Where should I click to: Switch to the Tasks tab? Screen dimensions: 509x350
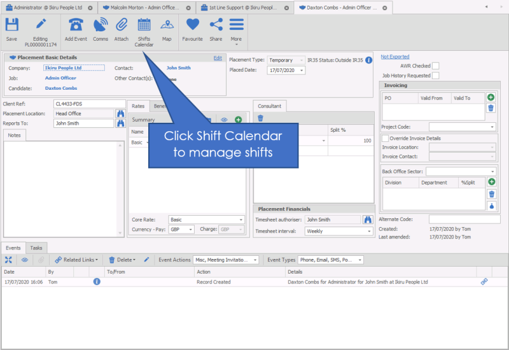pyautogui.click(x=36, y=248)
